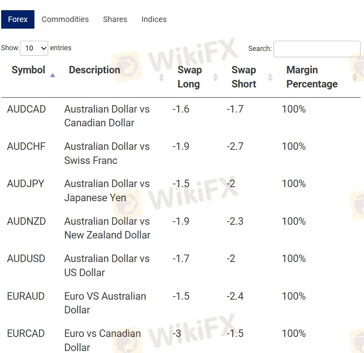Viewport: 364px width, 353px height.
Task: Switch to the Commodities tab
Action: pos(65,19)
